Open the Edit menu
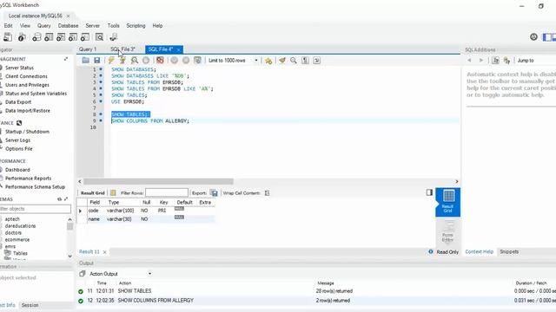 8,26
